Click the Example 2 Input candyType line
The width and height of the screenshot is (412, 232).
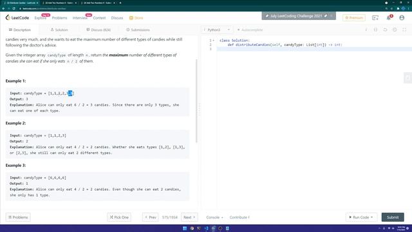click(38, 135)
